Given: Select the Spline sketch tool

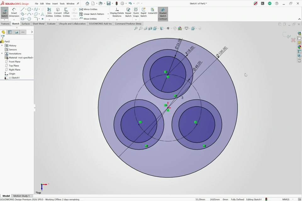Looking at the screenshot, I should (36, 9).
